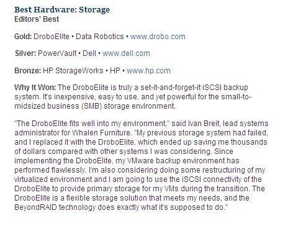Screen dimensions: 306x226
Task: Click the (SMB) abbreviation text
Action: (92, 106)
